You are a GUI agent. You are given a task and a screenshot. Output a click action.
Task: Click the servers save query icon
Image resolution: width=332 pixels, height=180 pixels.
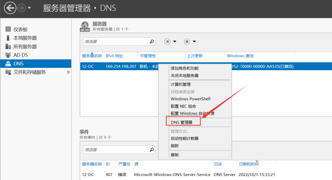click(x=187, y=41)
